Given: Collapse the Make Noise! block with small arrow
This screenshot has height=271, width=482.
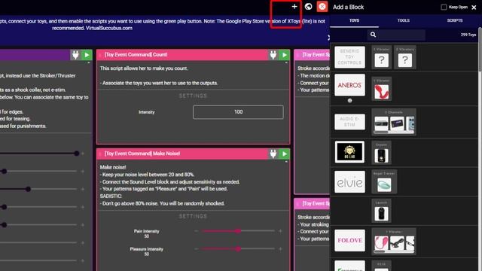Looking at the screenshot, I should [286, 162].
